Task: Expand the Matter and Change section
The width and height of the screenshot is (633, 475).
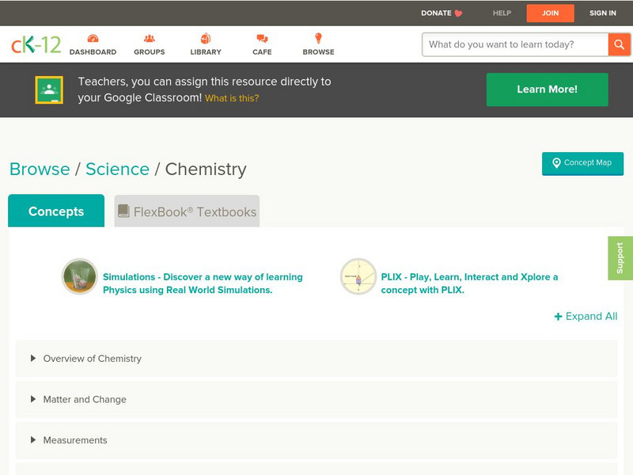Action: [85, 400]
